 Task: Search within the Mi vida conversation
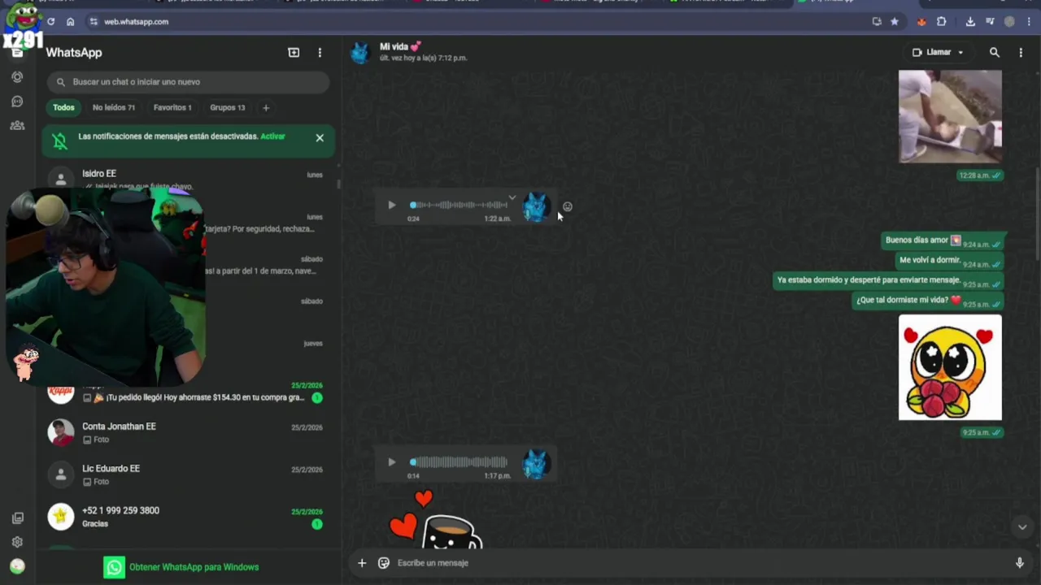994,53
